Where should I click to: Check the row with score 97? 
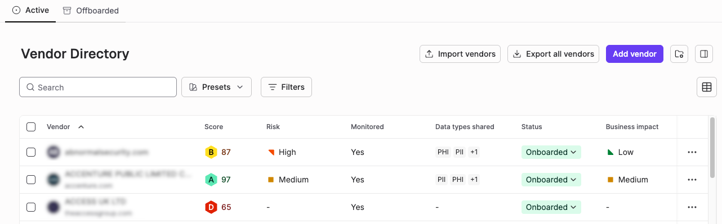31,180
